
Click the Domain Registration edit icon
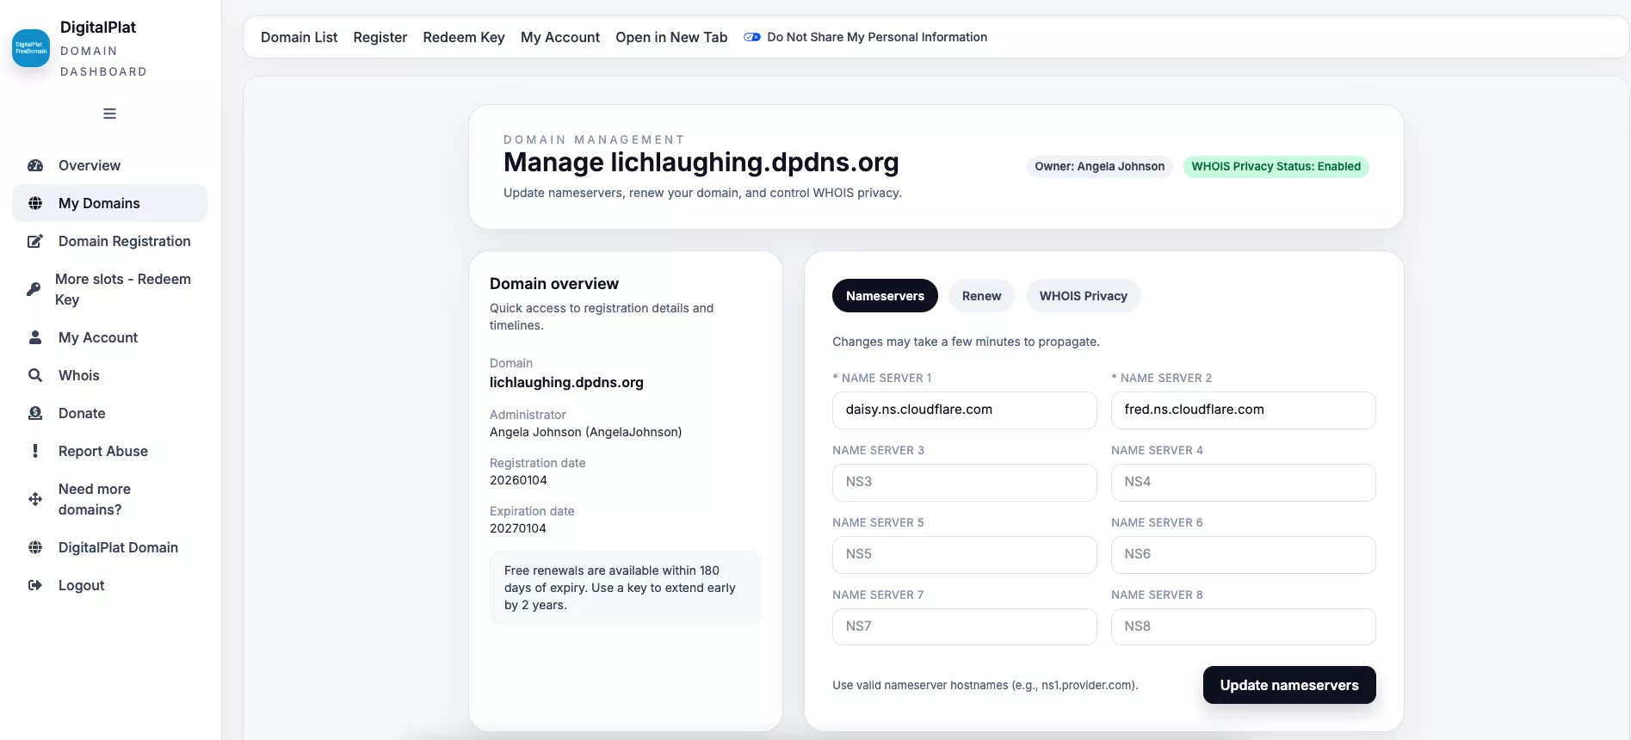tap(35, 241)
